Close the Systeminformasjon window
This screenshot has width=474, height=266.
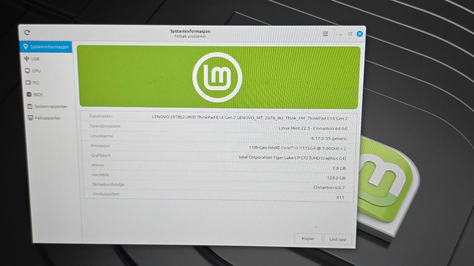[360, 34]
